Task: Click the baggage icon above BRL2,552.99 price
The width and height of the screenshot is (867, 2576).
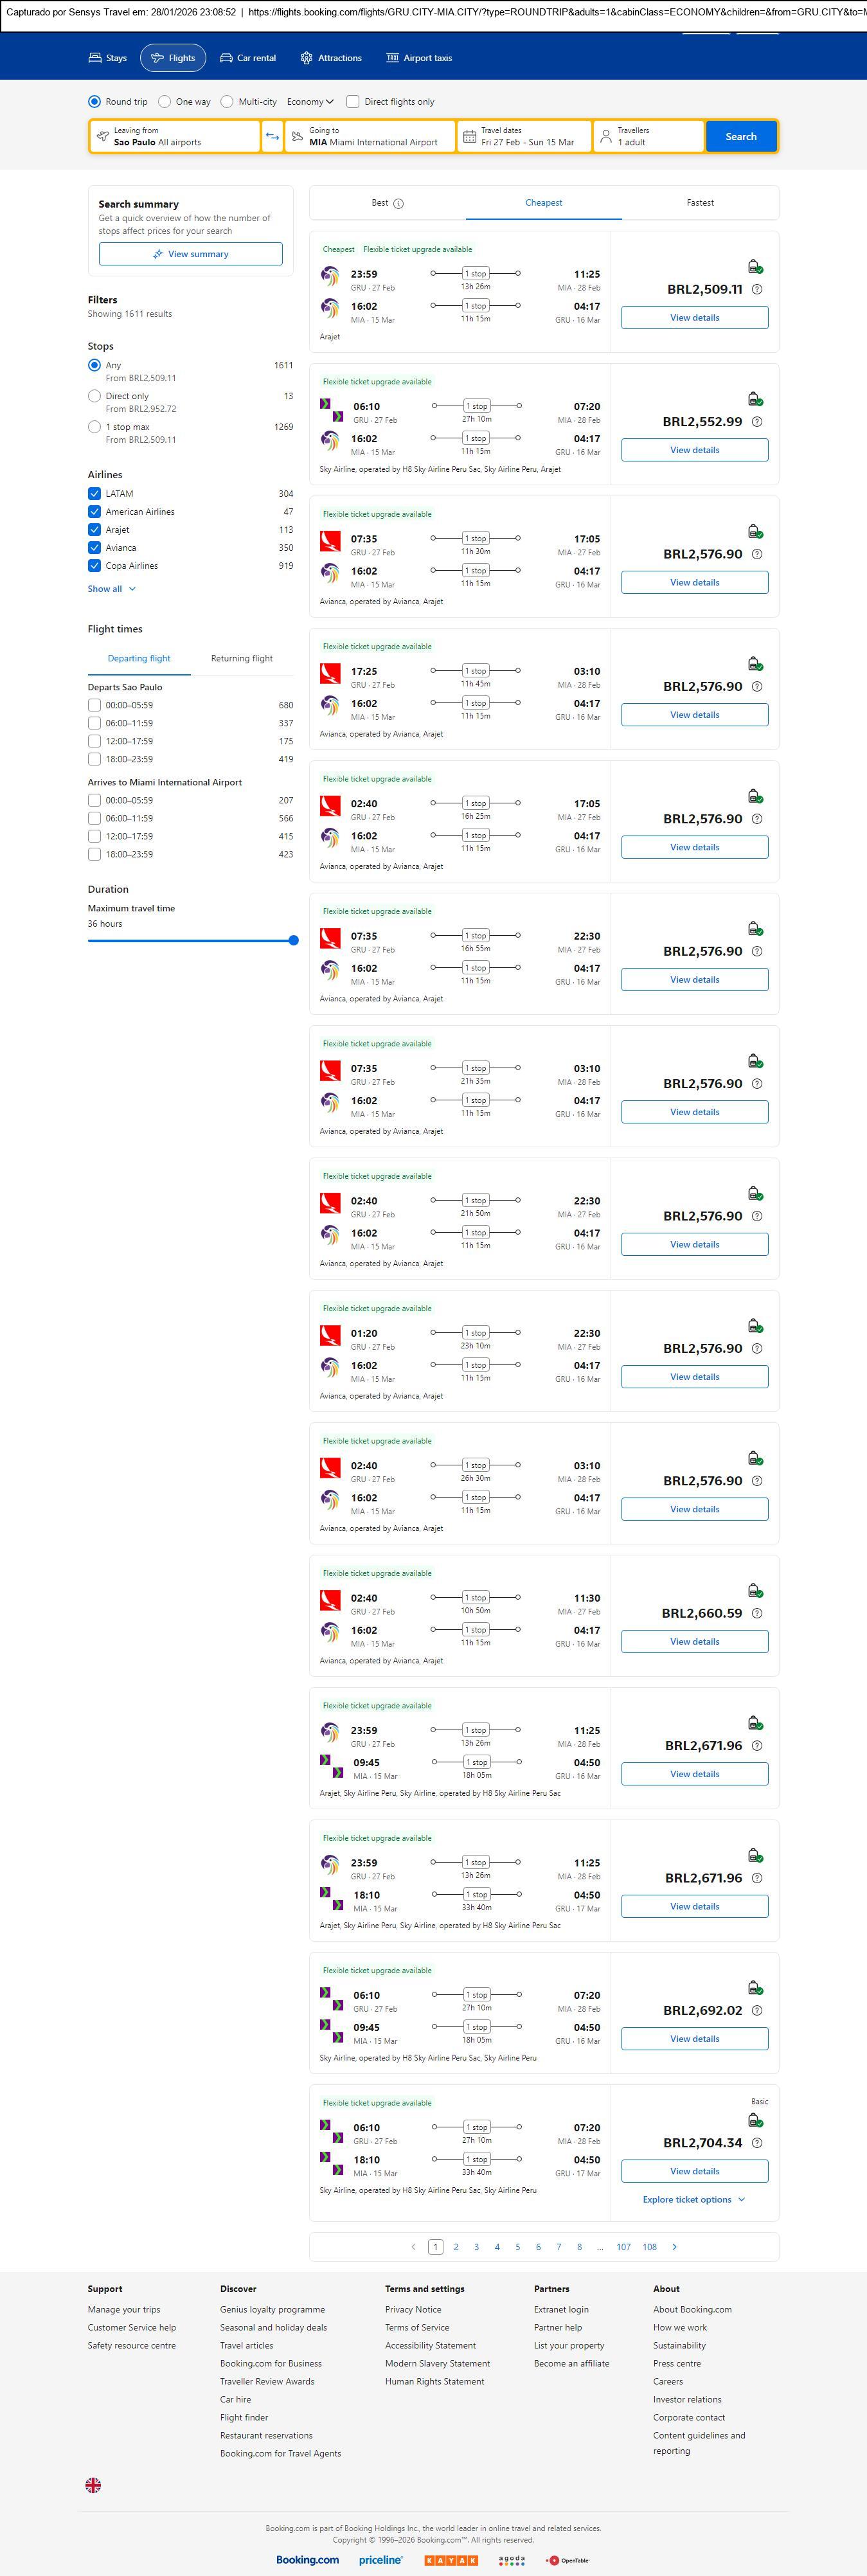Action: click(x=755, y=399)
